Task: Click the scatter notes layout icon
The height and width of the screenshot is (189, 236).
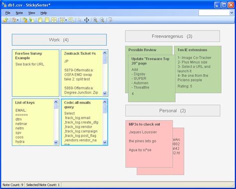Action: pos(71,20)
